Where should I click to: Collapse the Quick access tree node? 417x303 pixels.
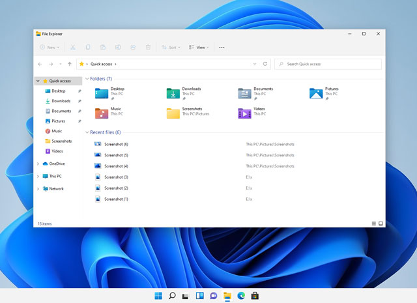pyautogui.click(x=38, y=81)
